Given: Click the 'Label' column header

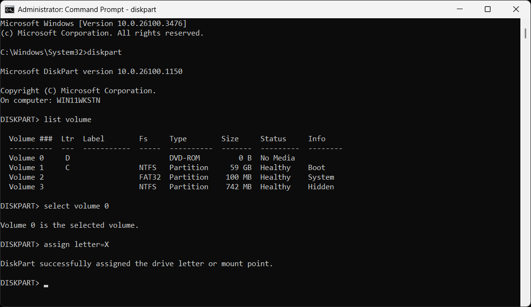Looking at the screenshot, I should (x=93, y=139).
